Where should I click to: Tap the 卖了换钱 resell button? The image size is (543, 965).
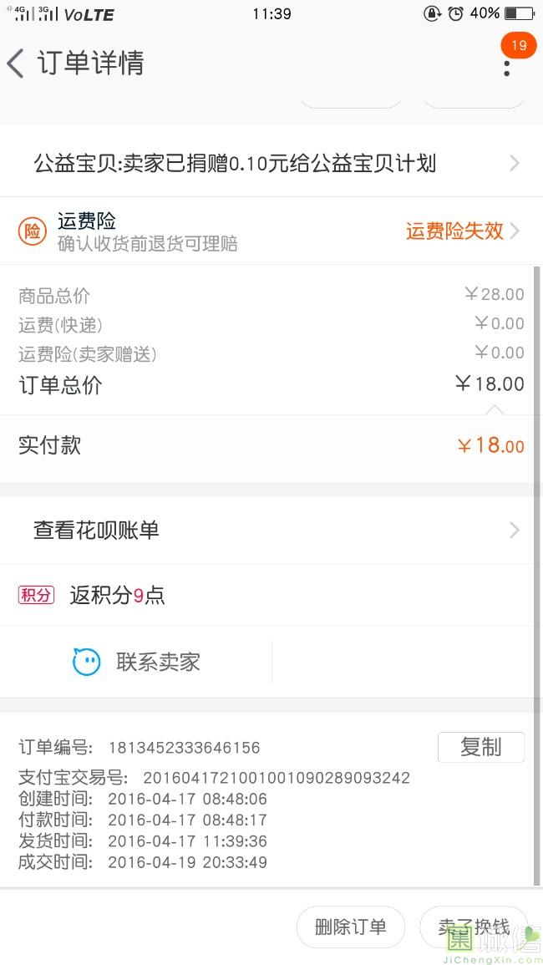tap(474, 927)
